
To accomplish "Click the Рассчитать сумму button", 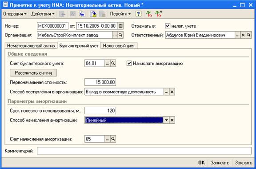I will [x=33, y=73].
